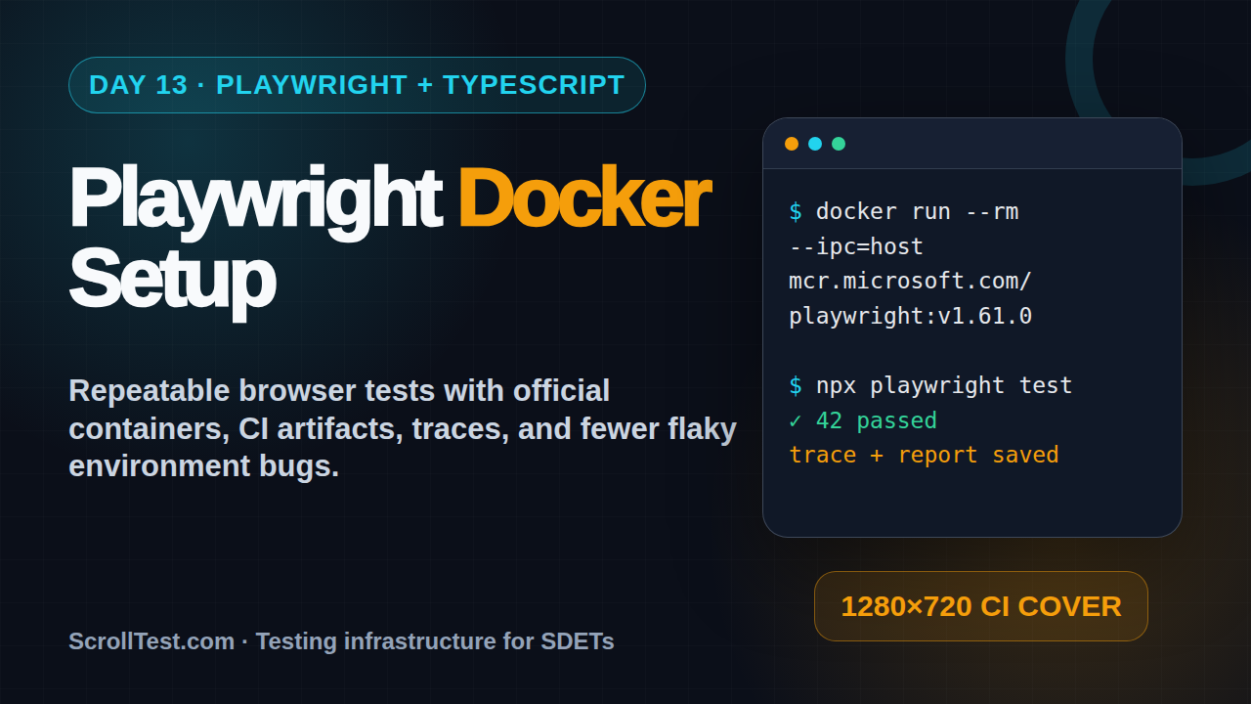Click the word "Playwright" in the headline
1251x704 pixels.
(254, 203)
